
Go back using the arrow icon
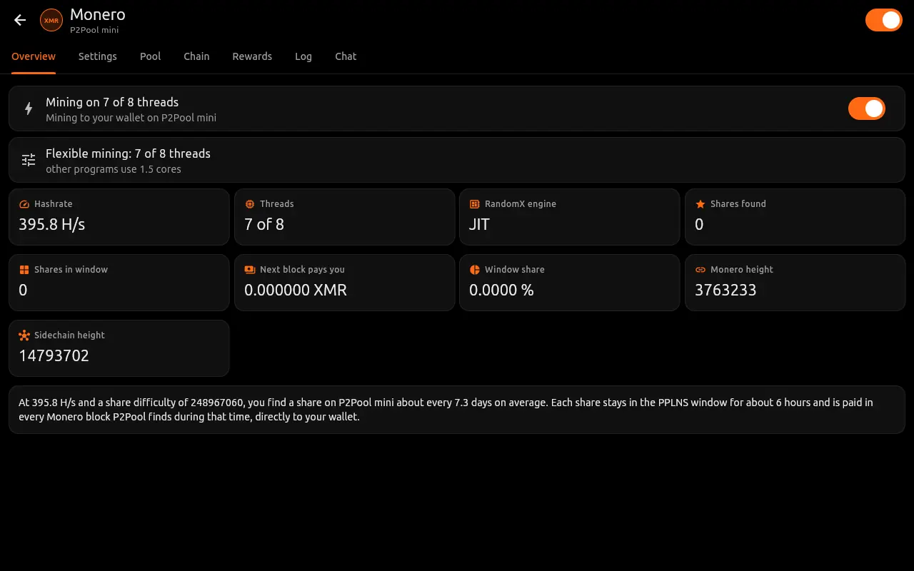[x=20, y=20]
